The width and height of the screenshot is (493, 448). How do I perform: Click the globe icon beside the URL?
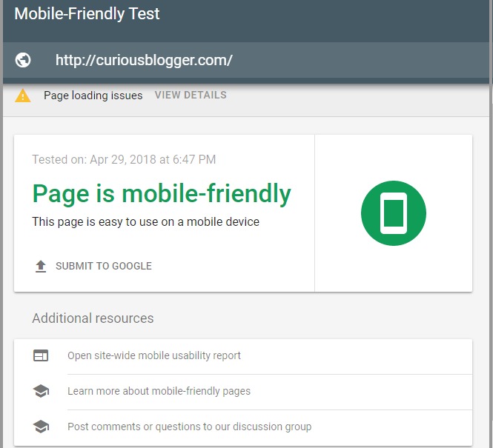tap(23, 60)
